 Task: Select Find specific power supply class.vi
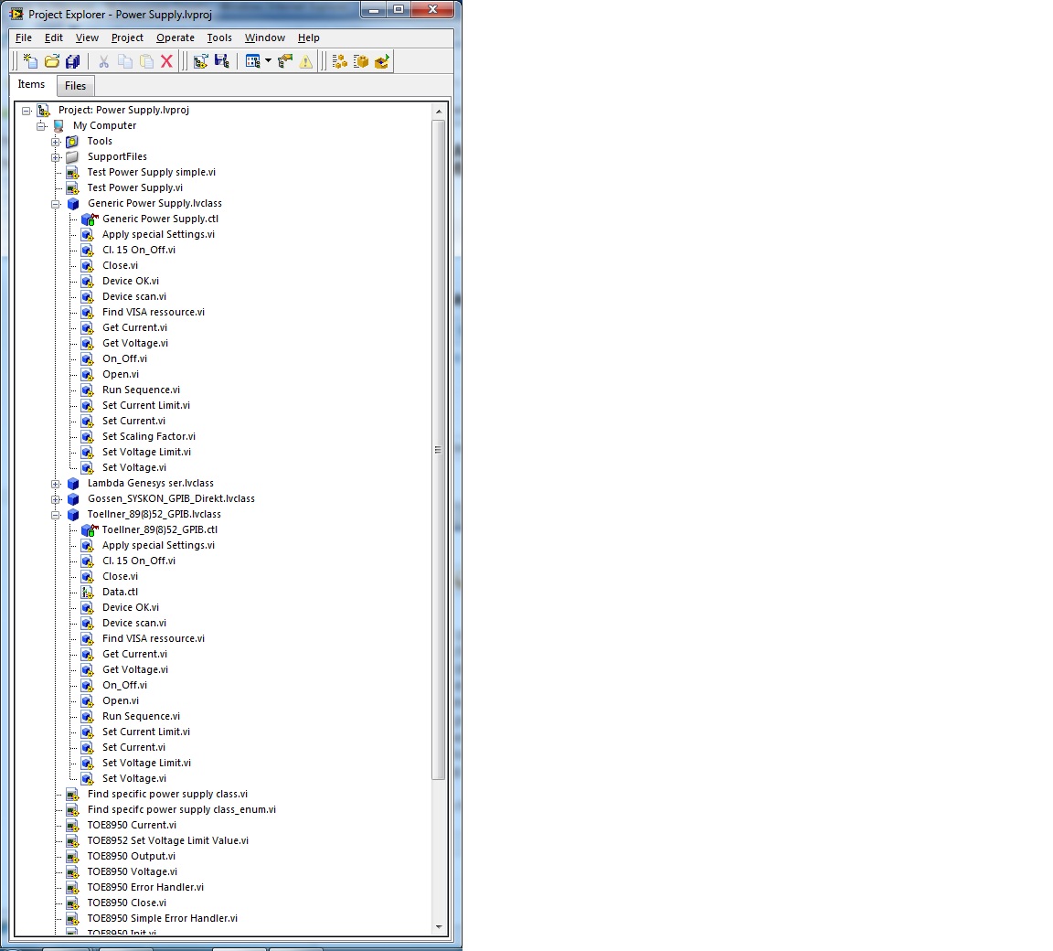(167, 794)
